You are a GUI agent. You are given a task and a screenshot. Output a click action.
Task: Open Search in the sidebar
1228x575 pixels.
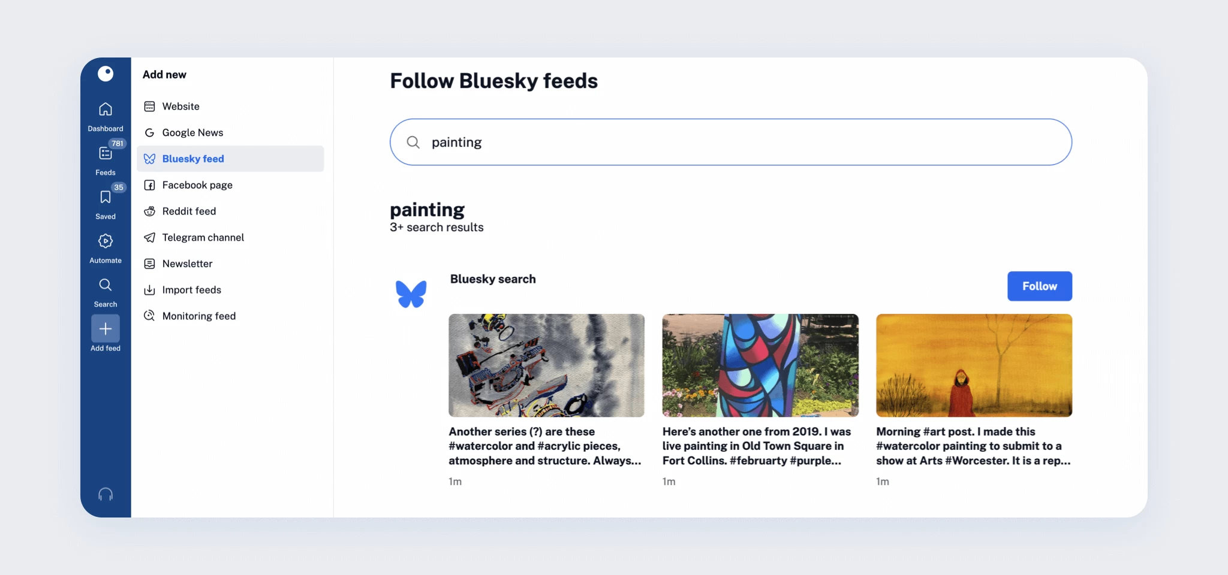click(x=106, y=285)
